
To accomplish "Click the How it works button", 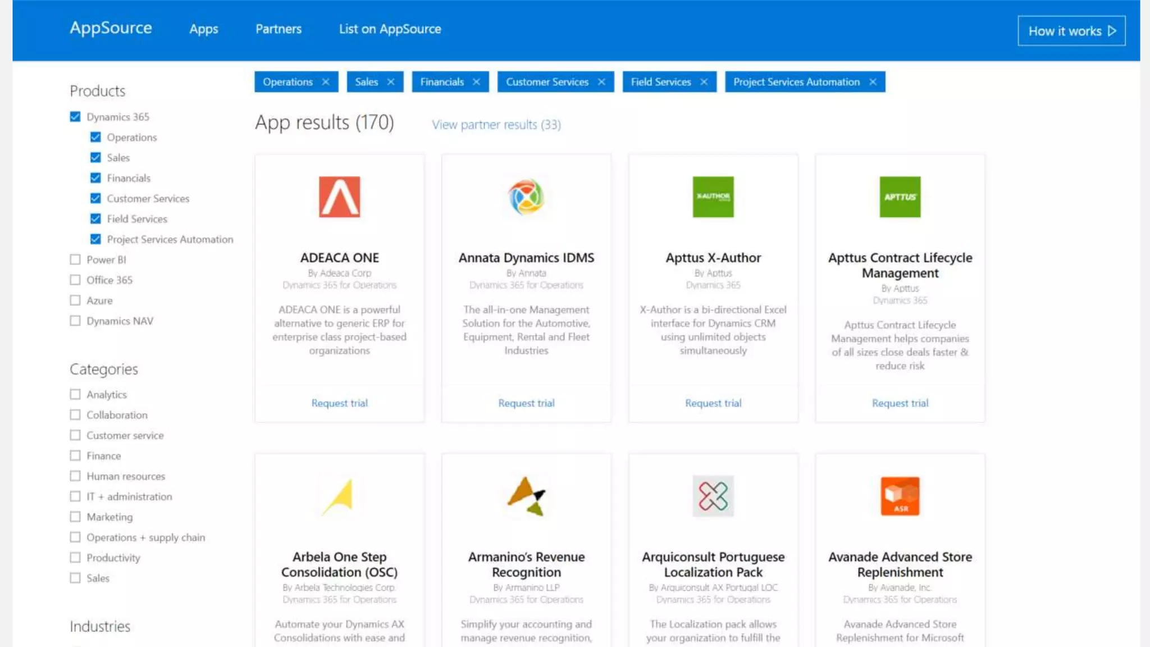I will [x=1071, y=31].
